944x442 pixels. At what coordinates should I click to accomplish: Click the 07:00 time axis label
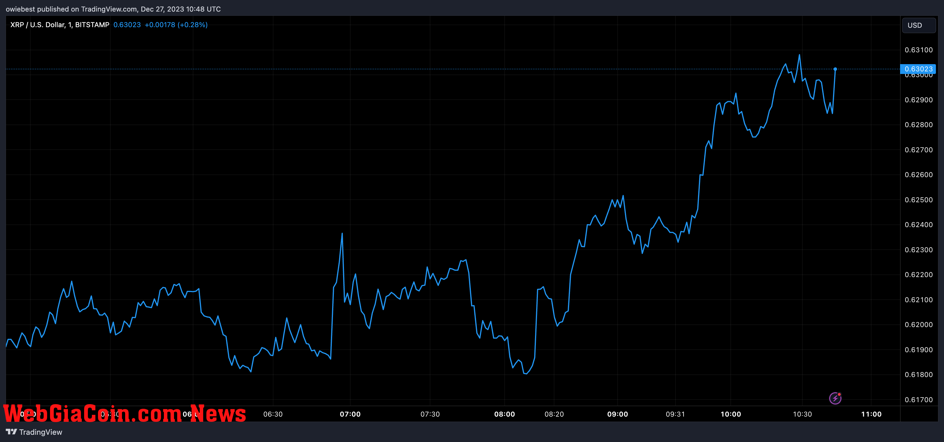350,414
